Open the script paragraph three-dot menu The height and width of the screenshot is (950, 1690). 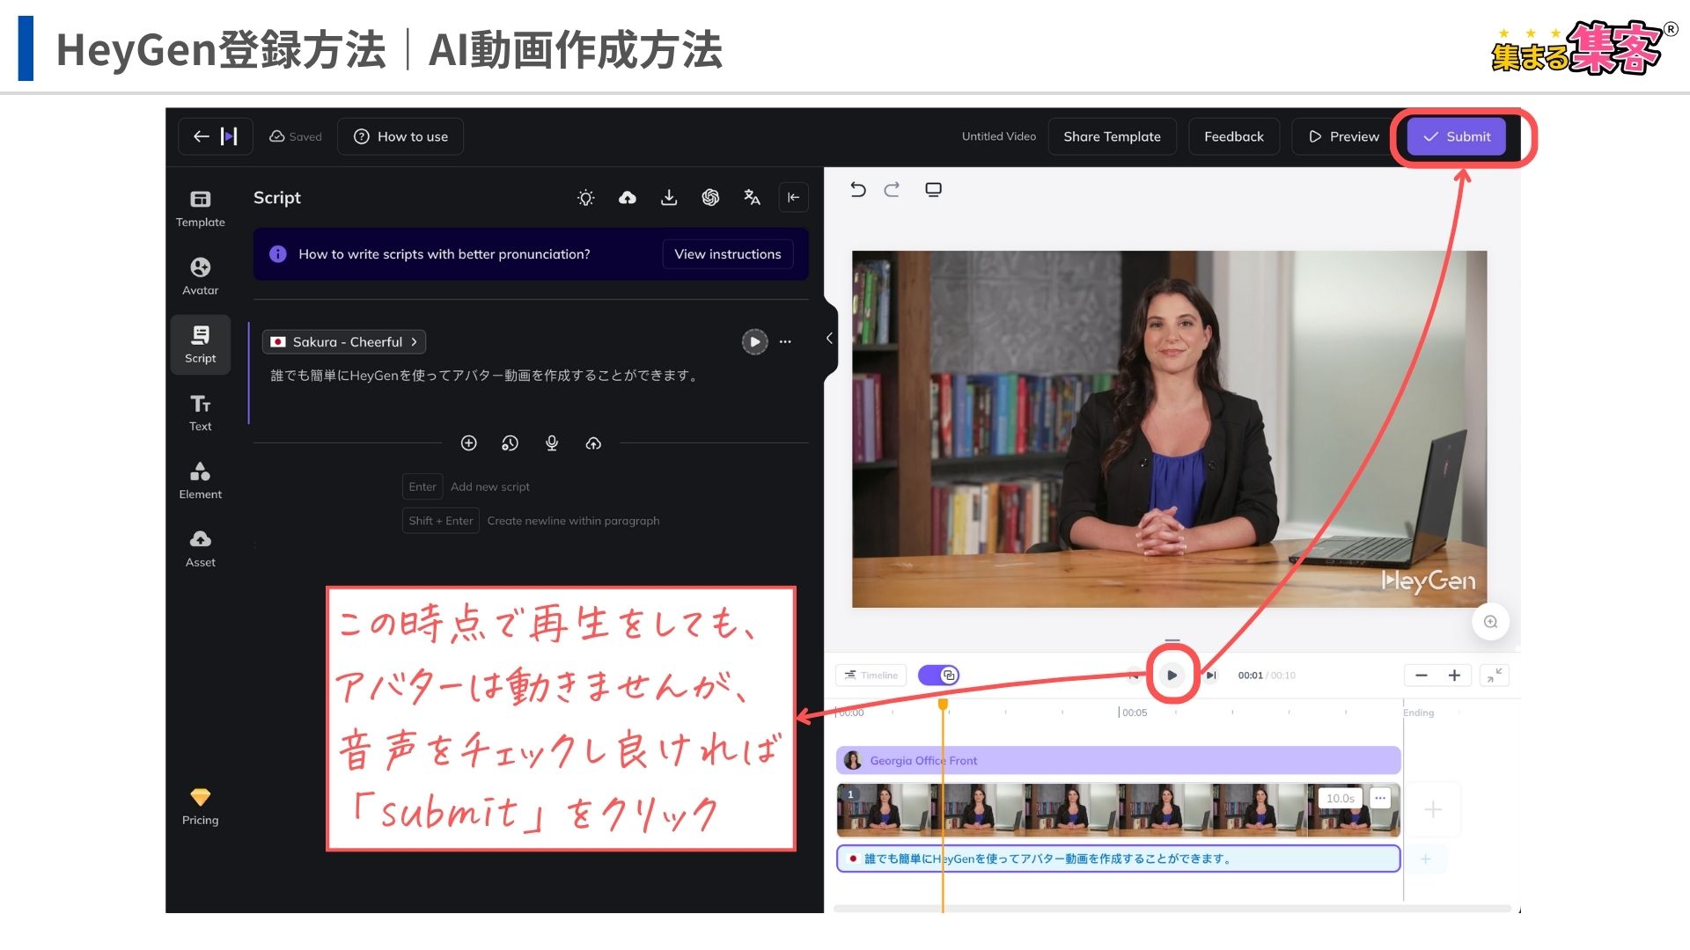[x=785, y=342]
